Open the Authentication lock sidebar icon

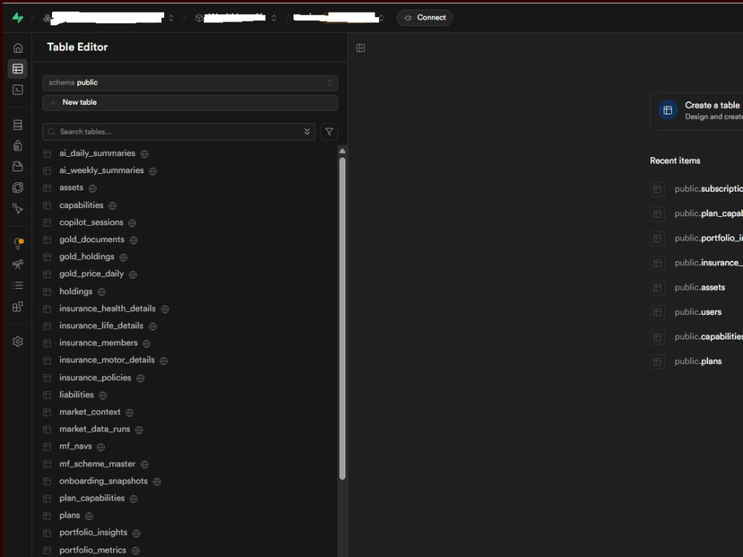(x=18, y=146)
